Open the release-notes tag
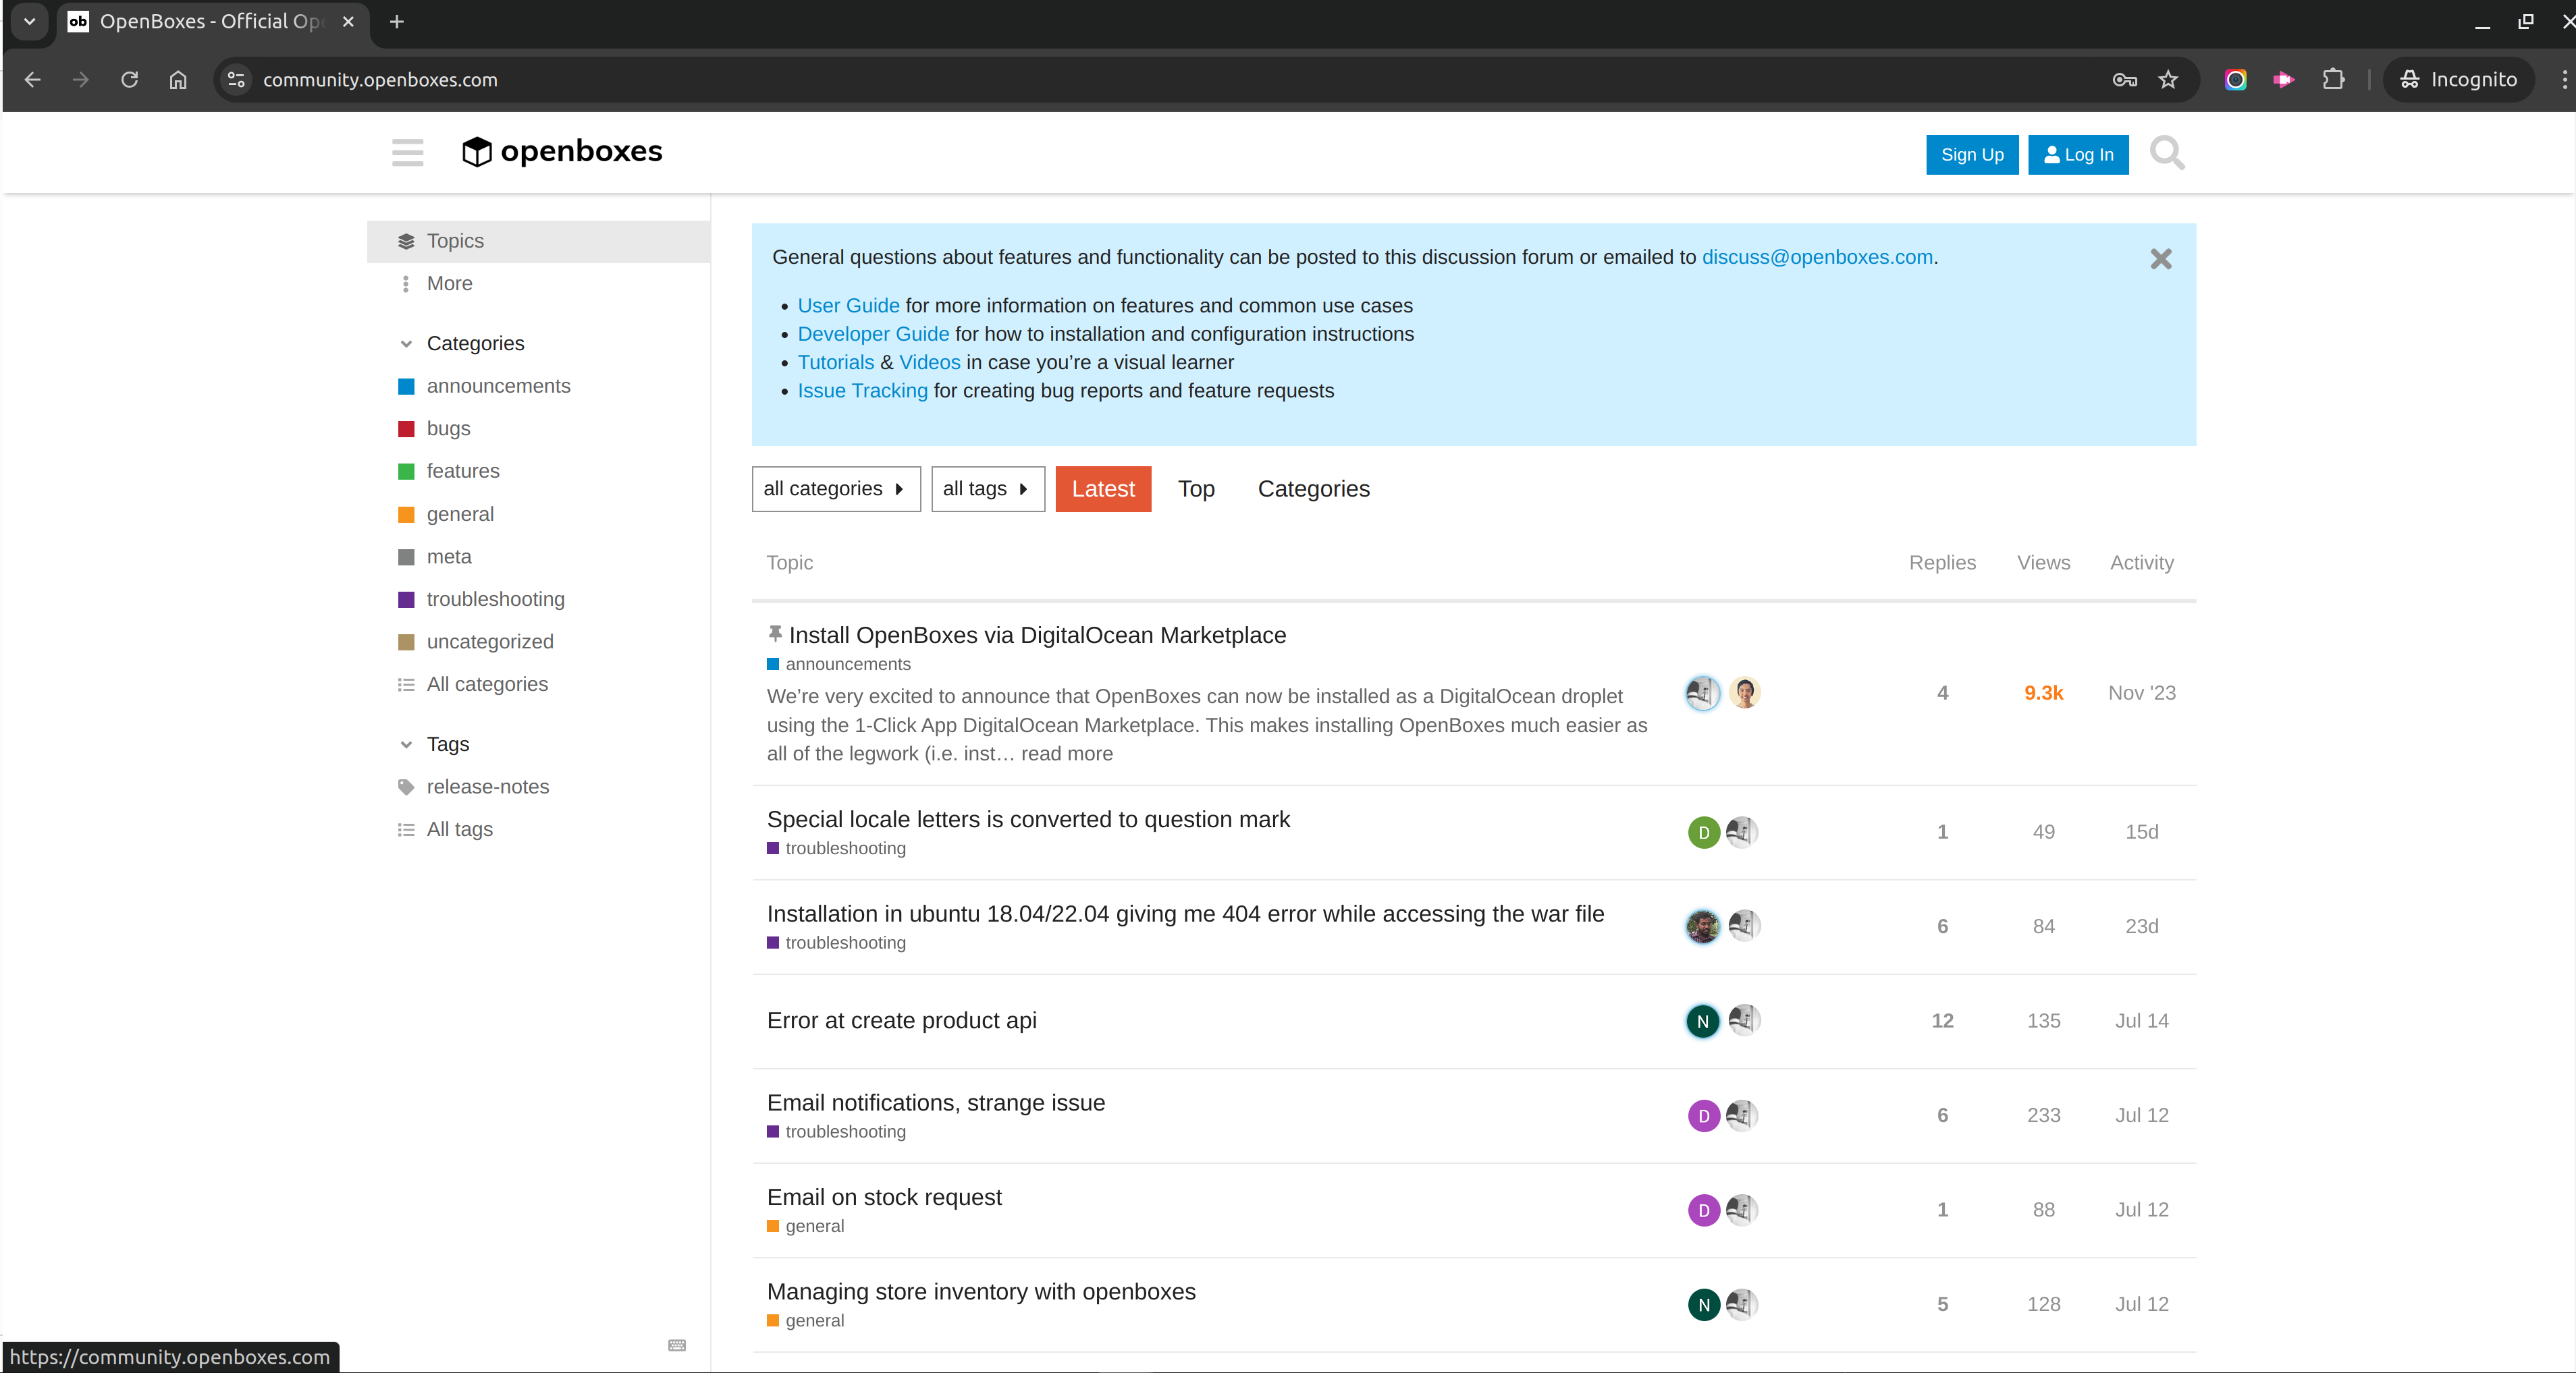 pyautogui.click(x=488, y=787)
